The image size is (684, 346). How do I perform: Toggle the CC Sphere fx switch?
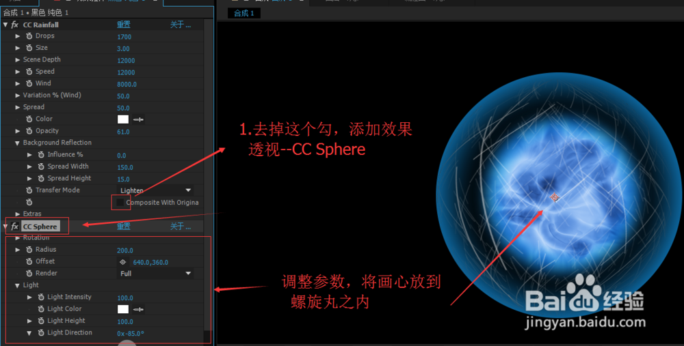15,227
